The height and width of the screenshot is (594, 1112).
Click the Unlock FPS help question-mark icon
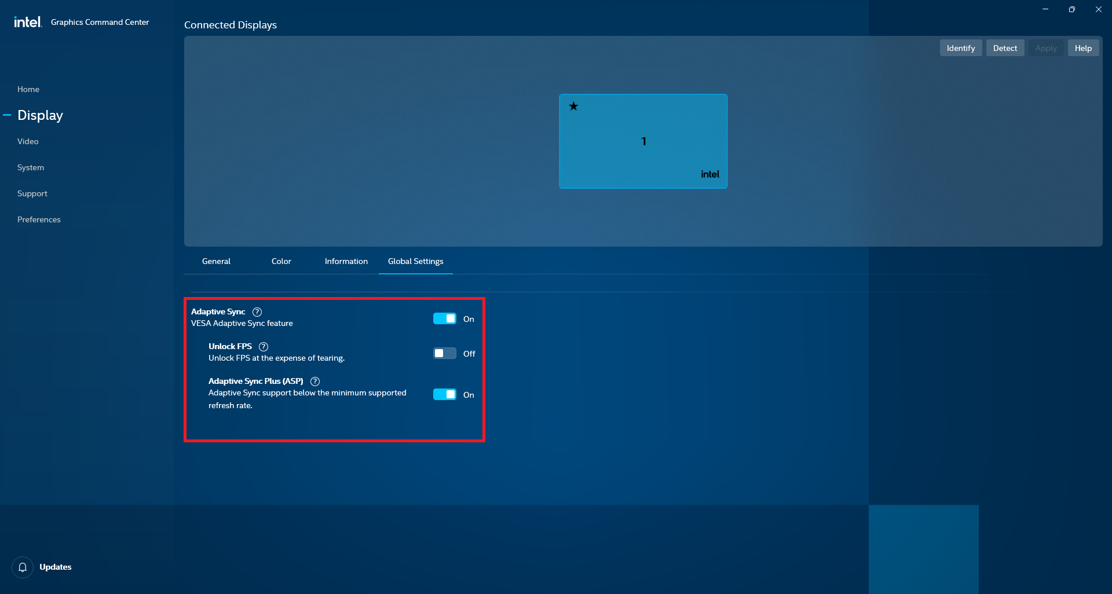(264, 347)
